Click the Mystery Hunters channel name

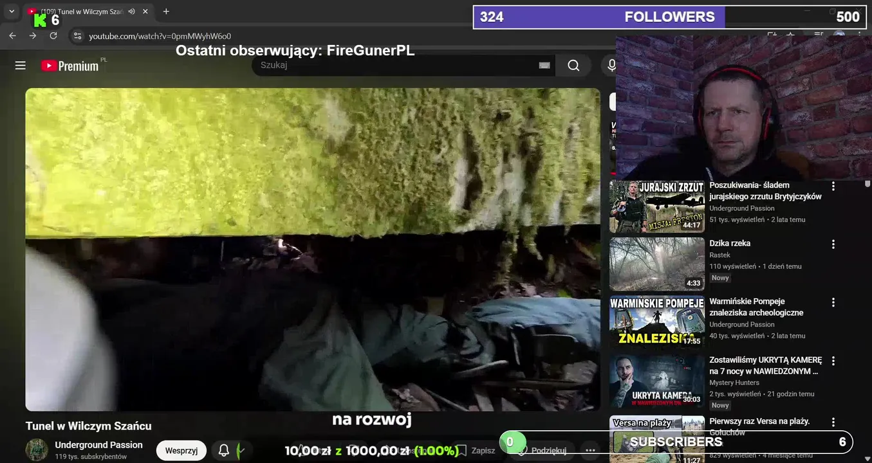point(734,383)
